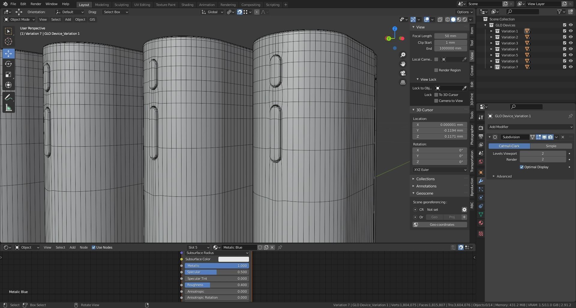Open the Material properties tab

point(481,223)
